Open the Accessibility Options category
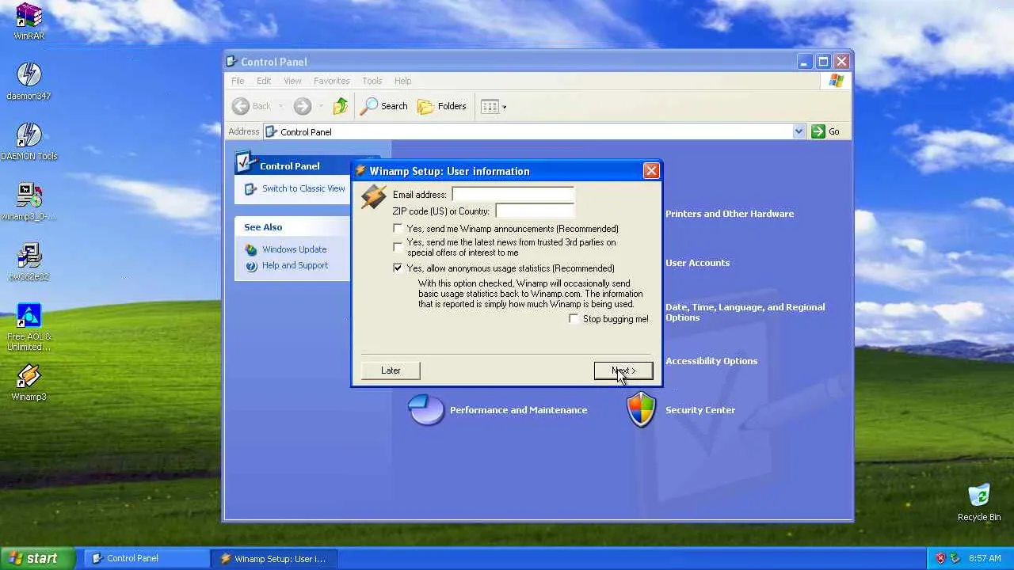 point(711,361)
